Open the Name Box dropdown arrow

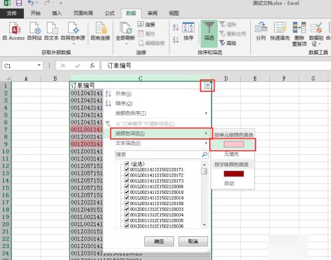39,65
